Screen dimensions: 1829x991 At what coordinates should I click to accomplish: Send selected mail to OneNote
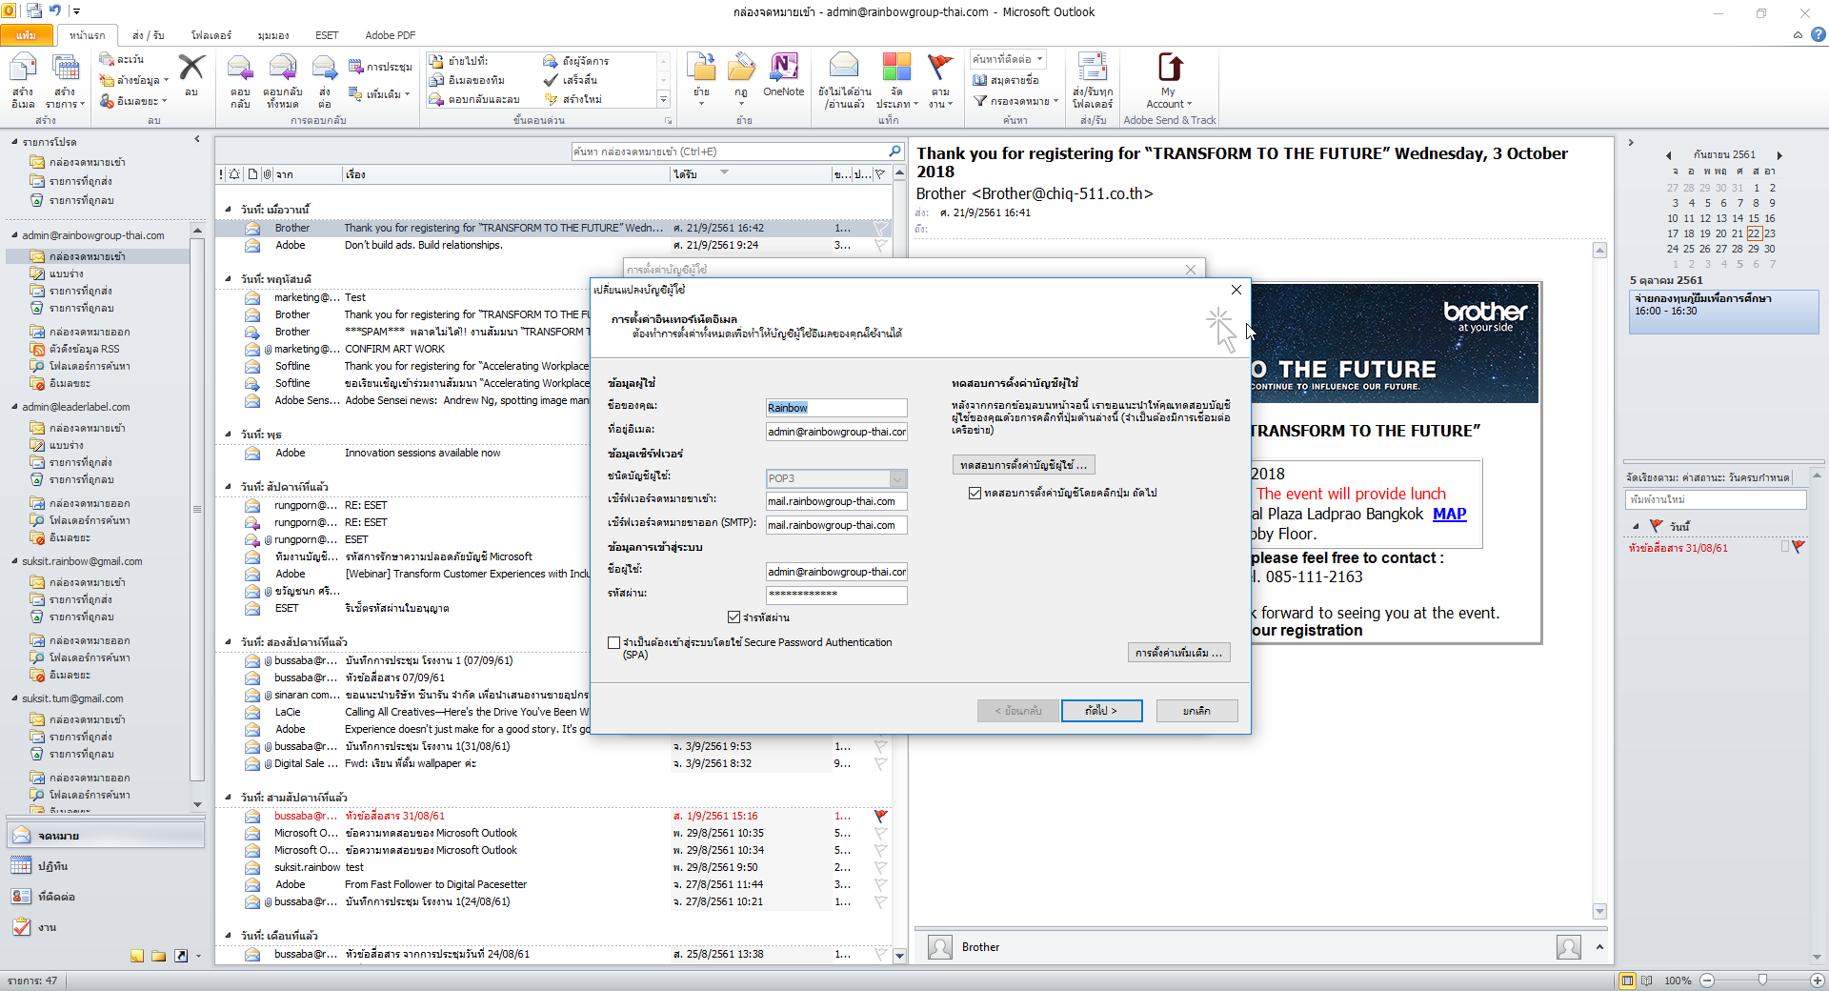coord(784,76)
